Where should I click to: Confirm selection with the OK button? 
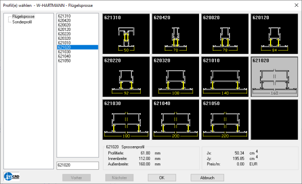pos(162,178)
